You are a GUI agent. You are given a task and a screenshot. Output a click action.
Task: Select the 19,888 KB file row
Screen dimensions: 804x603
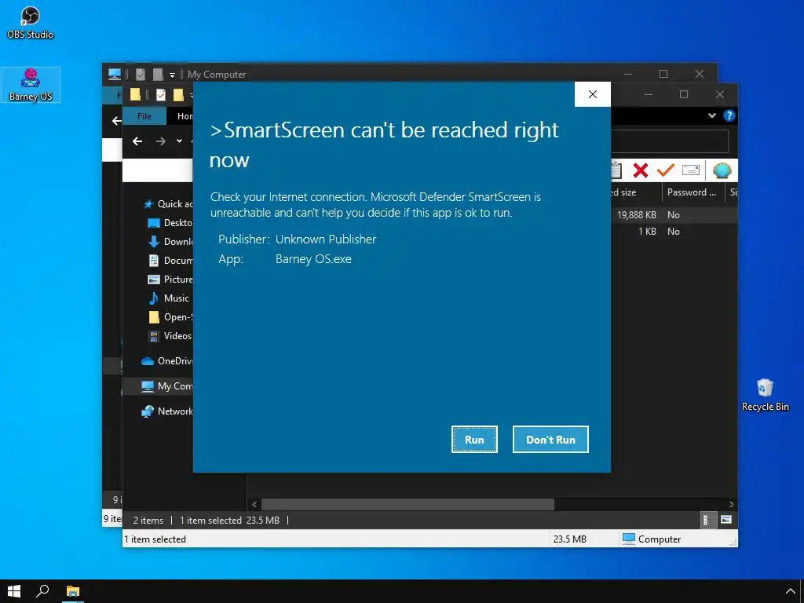674,215
